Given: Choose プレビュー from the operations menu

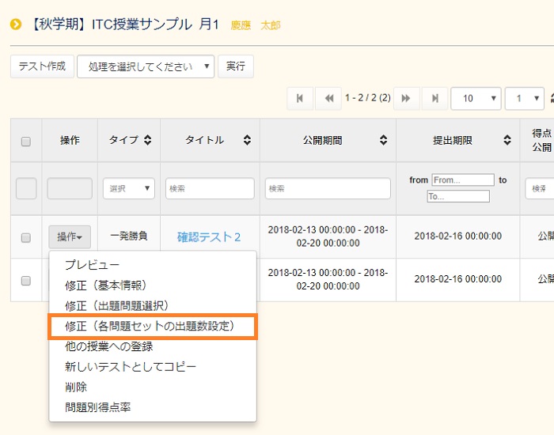Looking at the screenshot, I should [x=93, y=265].
